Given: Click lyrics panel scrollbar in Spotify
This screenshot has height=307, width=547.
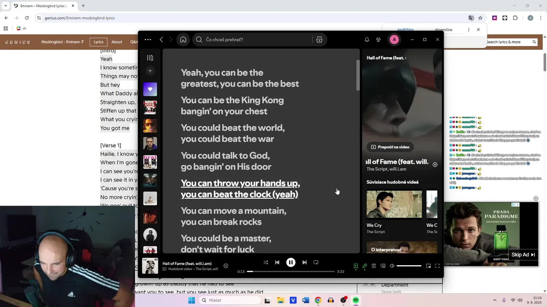Looking at the screenshot, I should point(358,75).
